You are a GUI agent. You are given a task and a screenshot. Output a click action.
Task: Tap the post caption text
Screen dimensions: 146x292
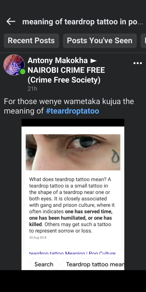click(69, 106)
